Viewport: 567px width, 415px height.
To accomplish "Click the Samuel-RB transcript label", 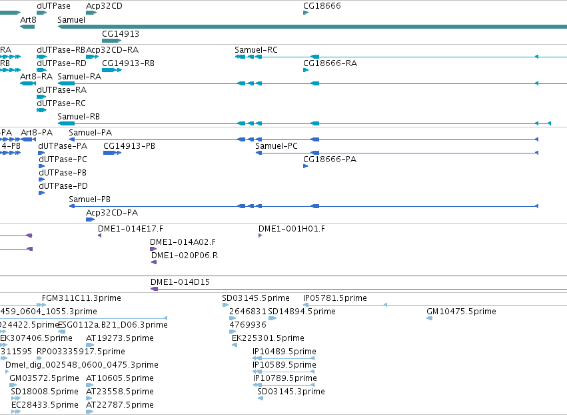I will [79, 117].
